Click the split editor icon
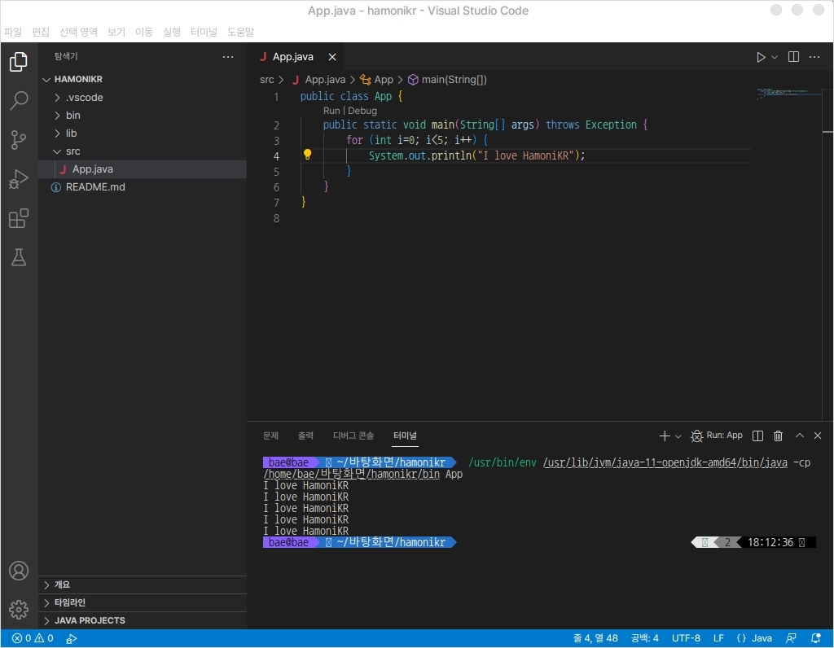Viewport: 834px width, 648px height. click(x=793, y=57)
